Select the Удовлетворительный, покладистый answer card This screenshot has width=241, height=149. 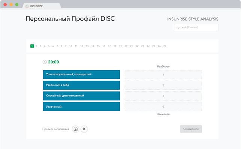click(81, 74)
